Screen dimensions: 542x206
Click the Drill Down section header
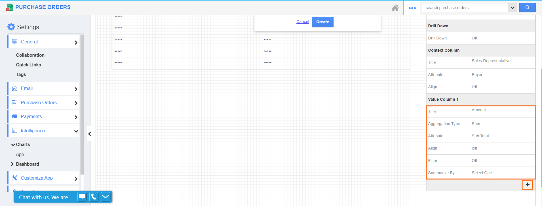point(480,26)
